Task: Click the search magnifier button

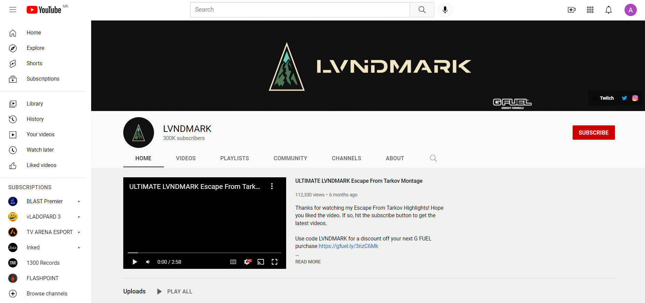Action: 422,10
